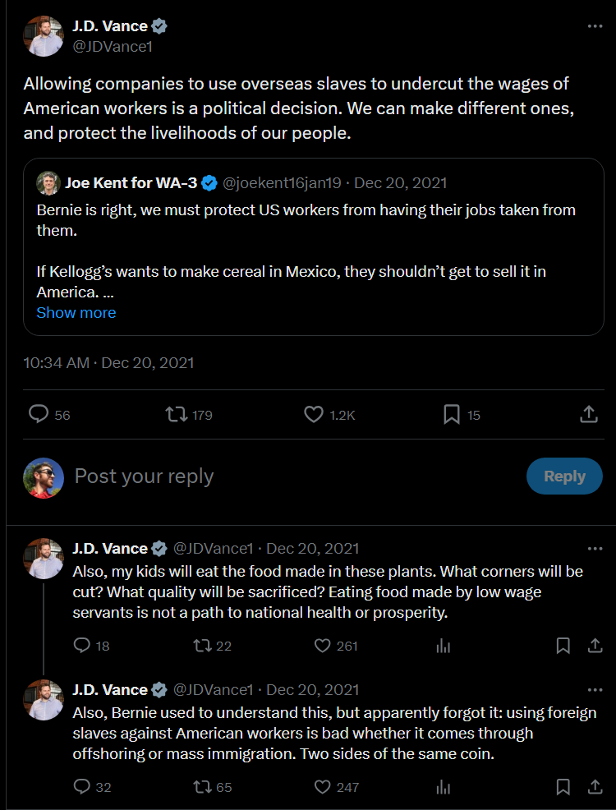Repost the reply with 22 reposts
This screenshot has width=616, height=810.
click(x=202, y=646)
